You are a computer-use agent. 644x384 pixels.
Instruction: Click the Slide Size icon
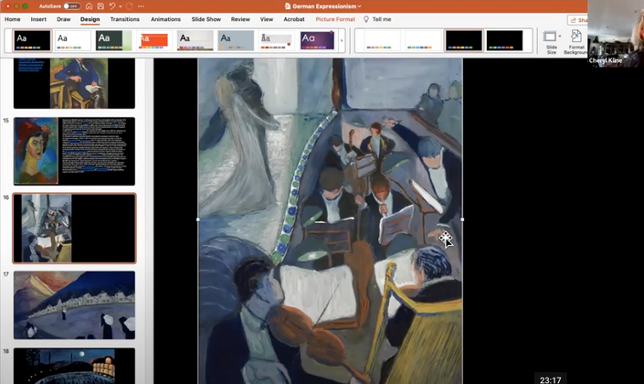(550, 37)
